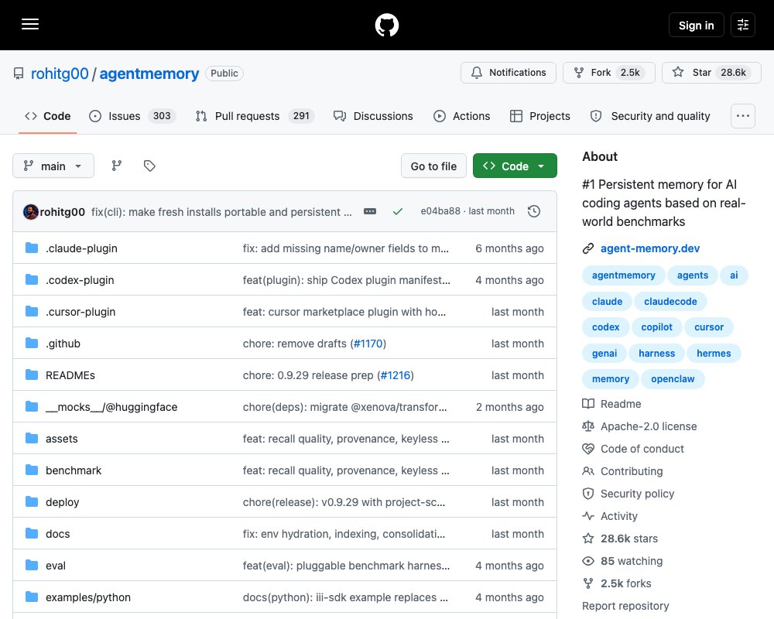
Task: Open Security and quality tab
Action: (x=650, y=116)
